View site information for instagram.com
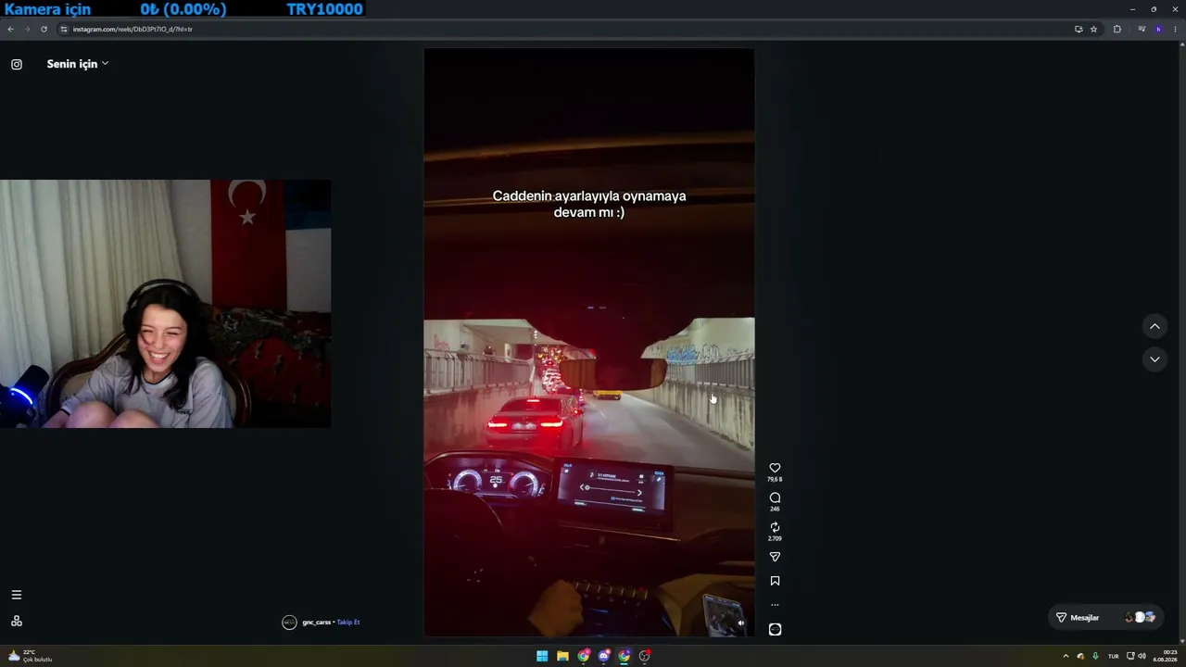 coord(64,29)
